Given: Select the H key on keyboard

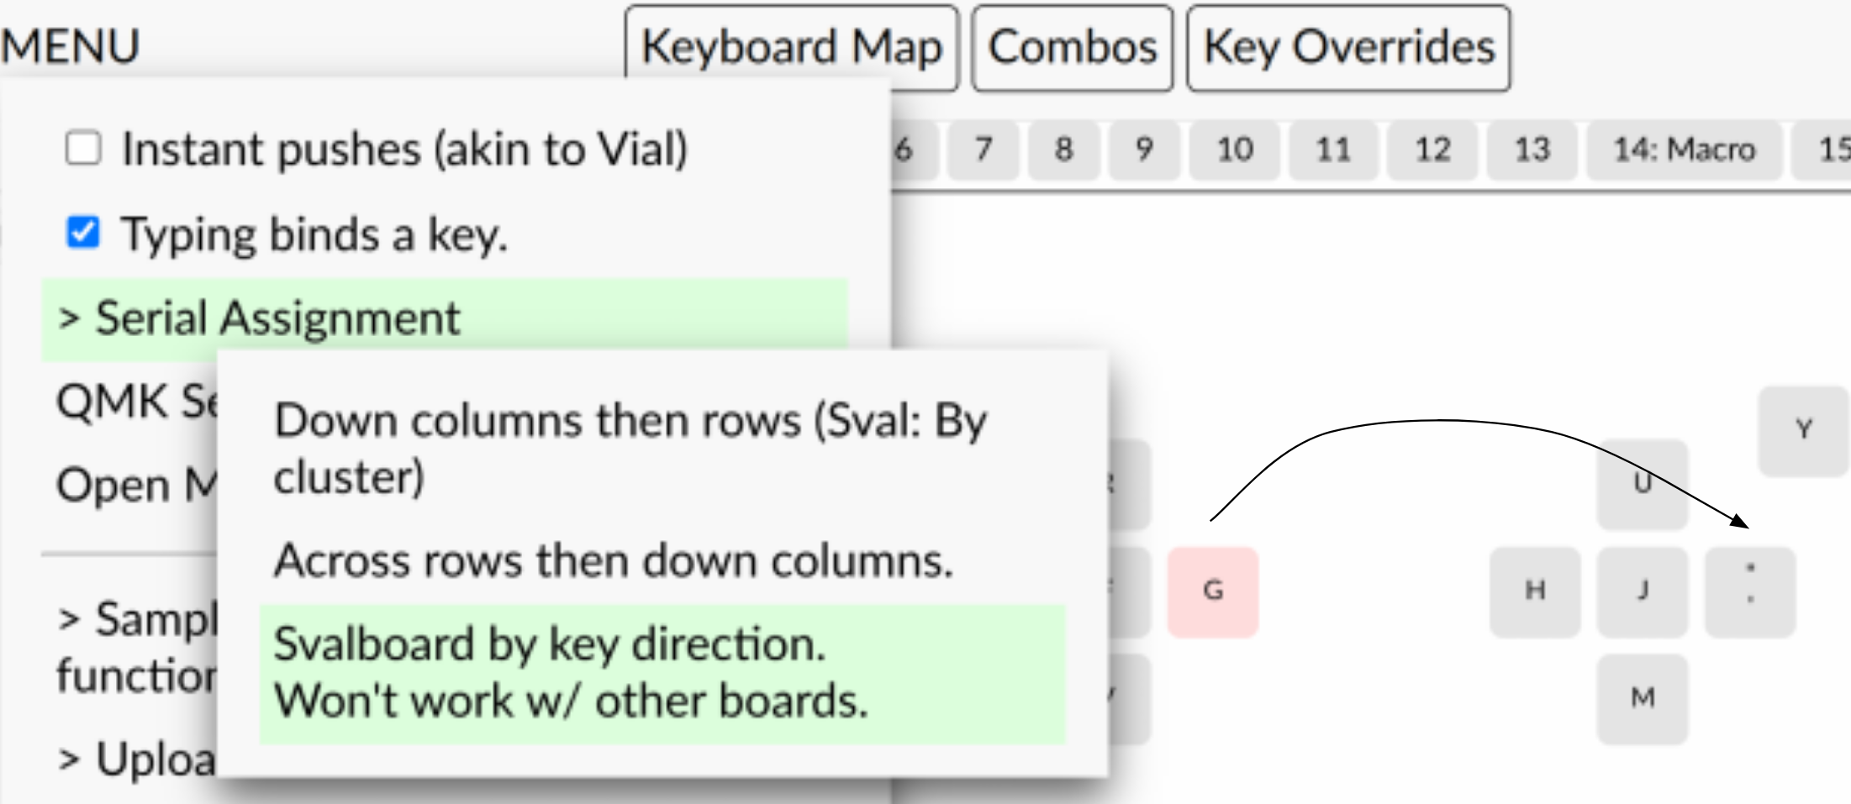Looking at the screenshot, I should 1535,591.
